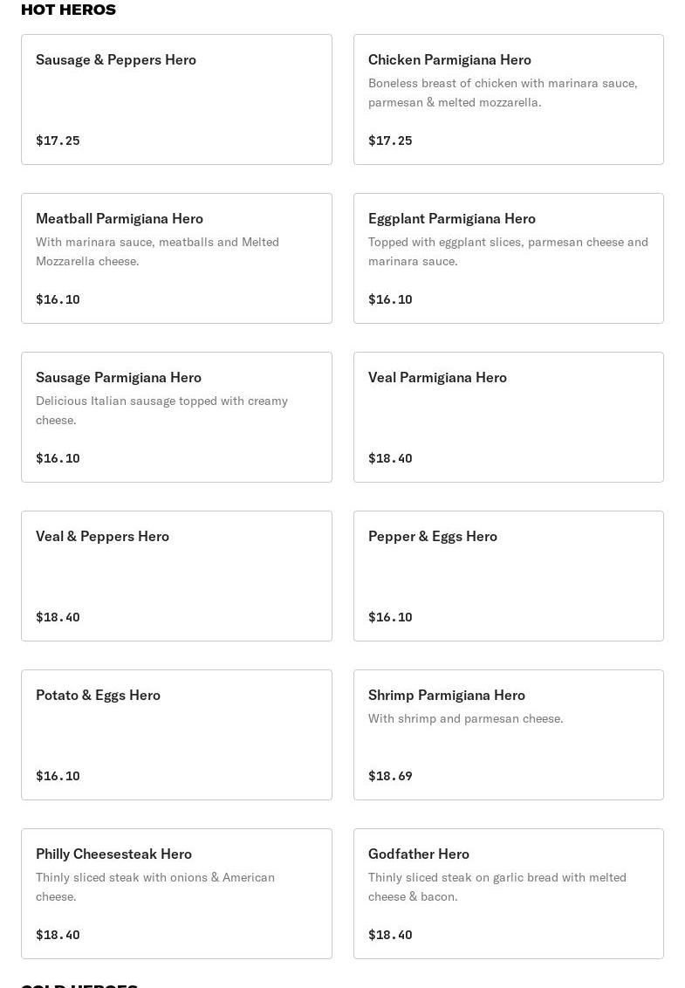Viewport: 685px width, 988px height.
Task: Open the Sausage & Peppers Hero item
Action: pos(176,99)
